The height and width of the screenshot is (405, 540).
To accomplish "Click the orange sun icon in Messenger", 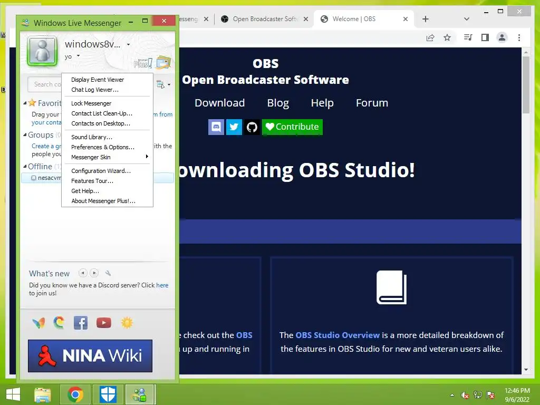I will pyautogui.click(x=127, y=323).
